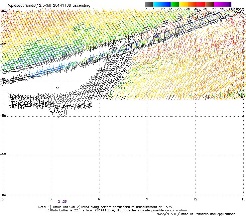Click the small black contamination circle on map
The image size is (246, 216).
[58, 87]
